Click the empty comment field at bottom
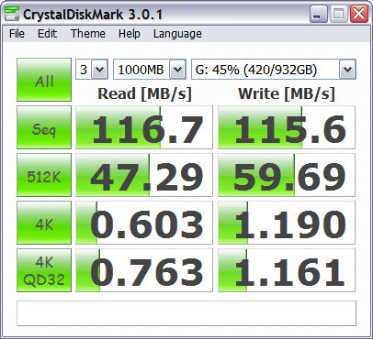Screen dimensions: 373x339 [x=186, y=313]
